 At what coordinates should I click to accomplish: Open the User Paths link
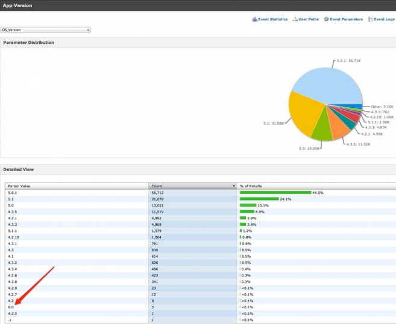point(310,19)
